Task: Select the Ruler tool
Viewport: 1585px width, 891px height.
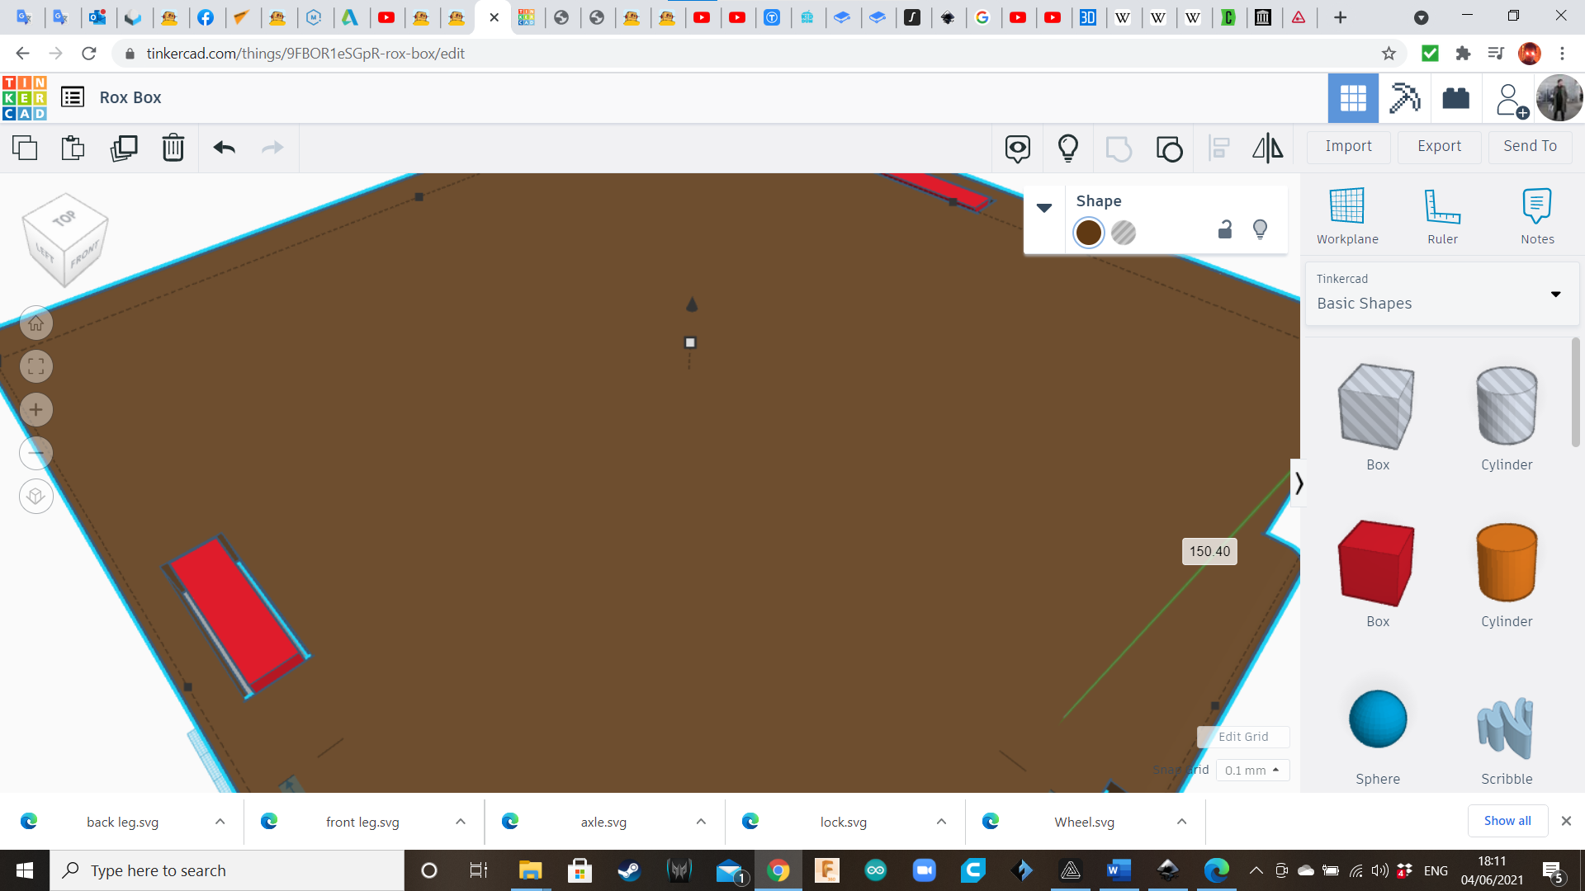Action: pyautogui.click(x=1442, y=215)
